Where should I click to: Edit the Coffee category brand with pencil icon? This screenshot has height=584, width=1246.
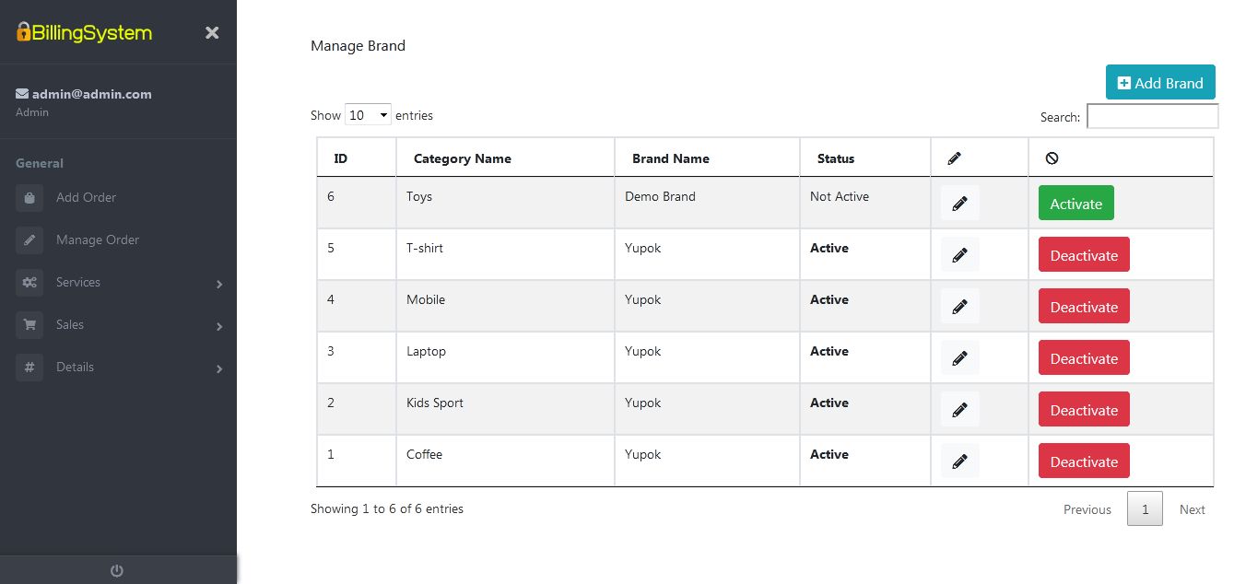click(x=959, y=461)
